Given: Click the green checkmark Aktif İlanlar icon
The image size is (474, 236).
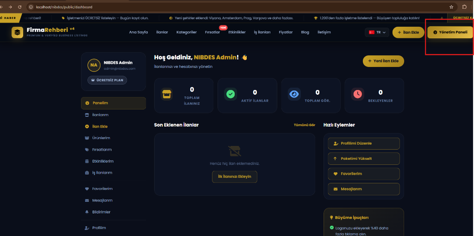Looking at the screenshot, I should (x=231, y=94).
